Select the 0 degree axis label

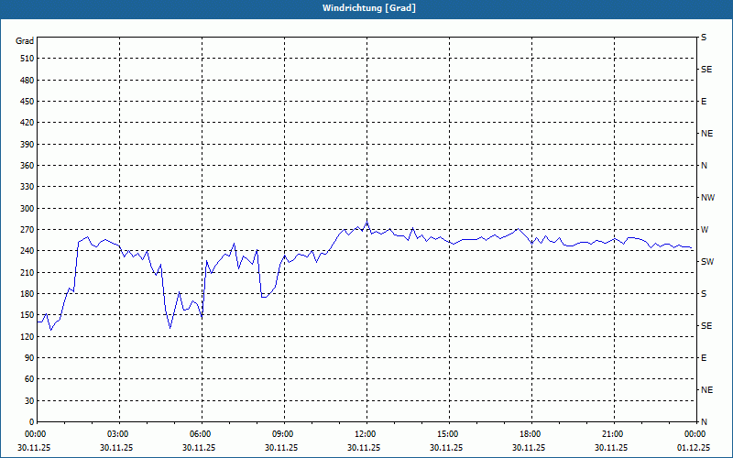tap(32, 422)
